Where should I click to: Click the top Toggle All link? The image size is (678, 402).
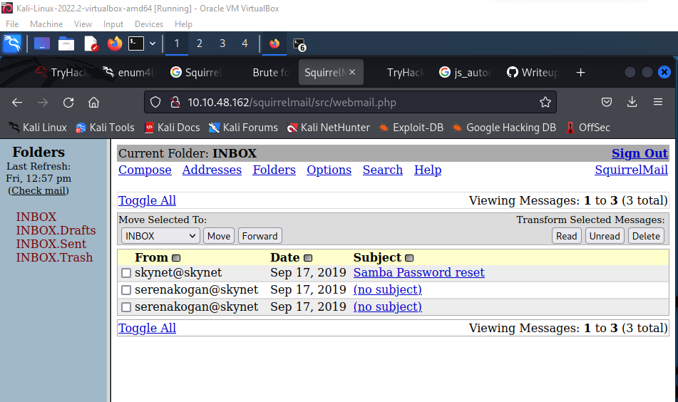147,200
